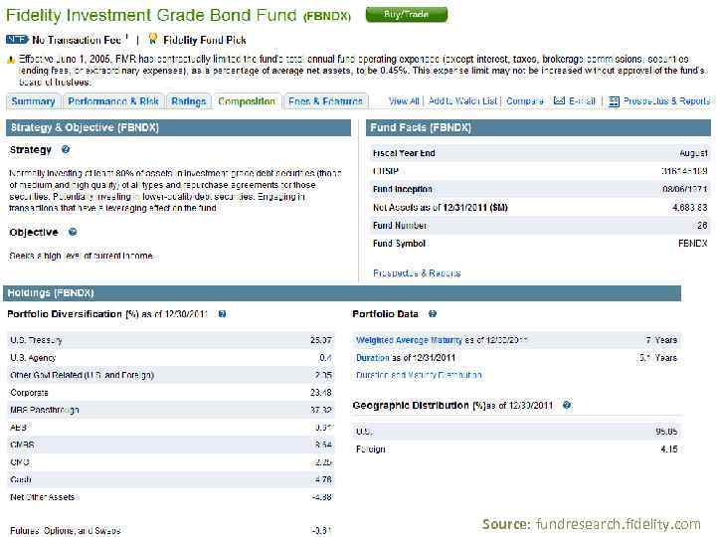The width and height of the screenshot is (716, 537).
Task: Click the CMBS row label
Action: point(22,445)
